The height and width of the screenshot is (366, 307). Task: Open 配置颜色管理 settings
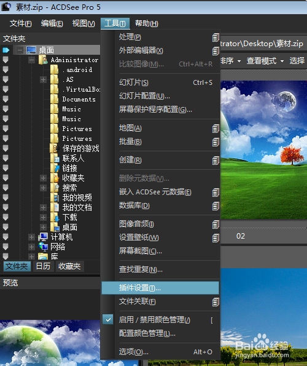coord(161,333)
